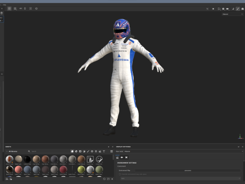Enable Override environment map color space checkbox
The image size is (245, 184).
(120, 174)
